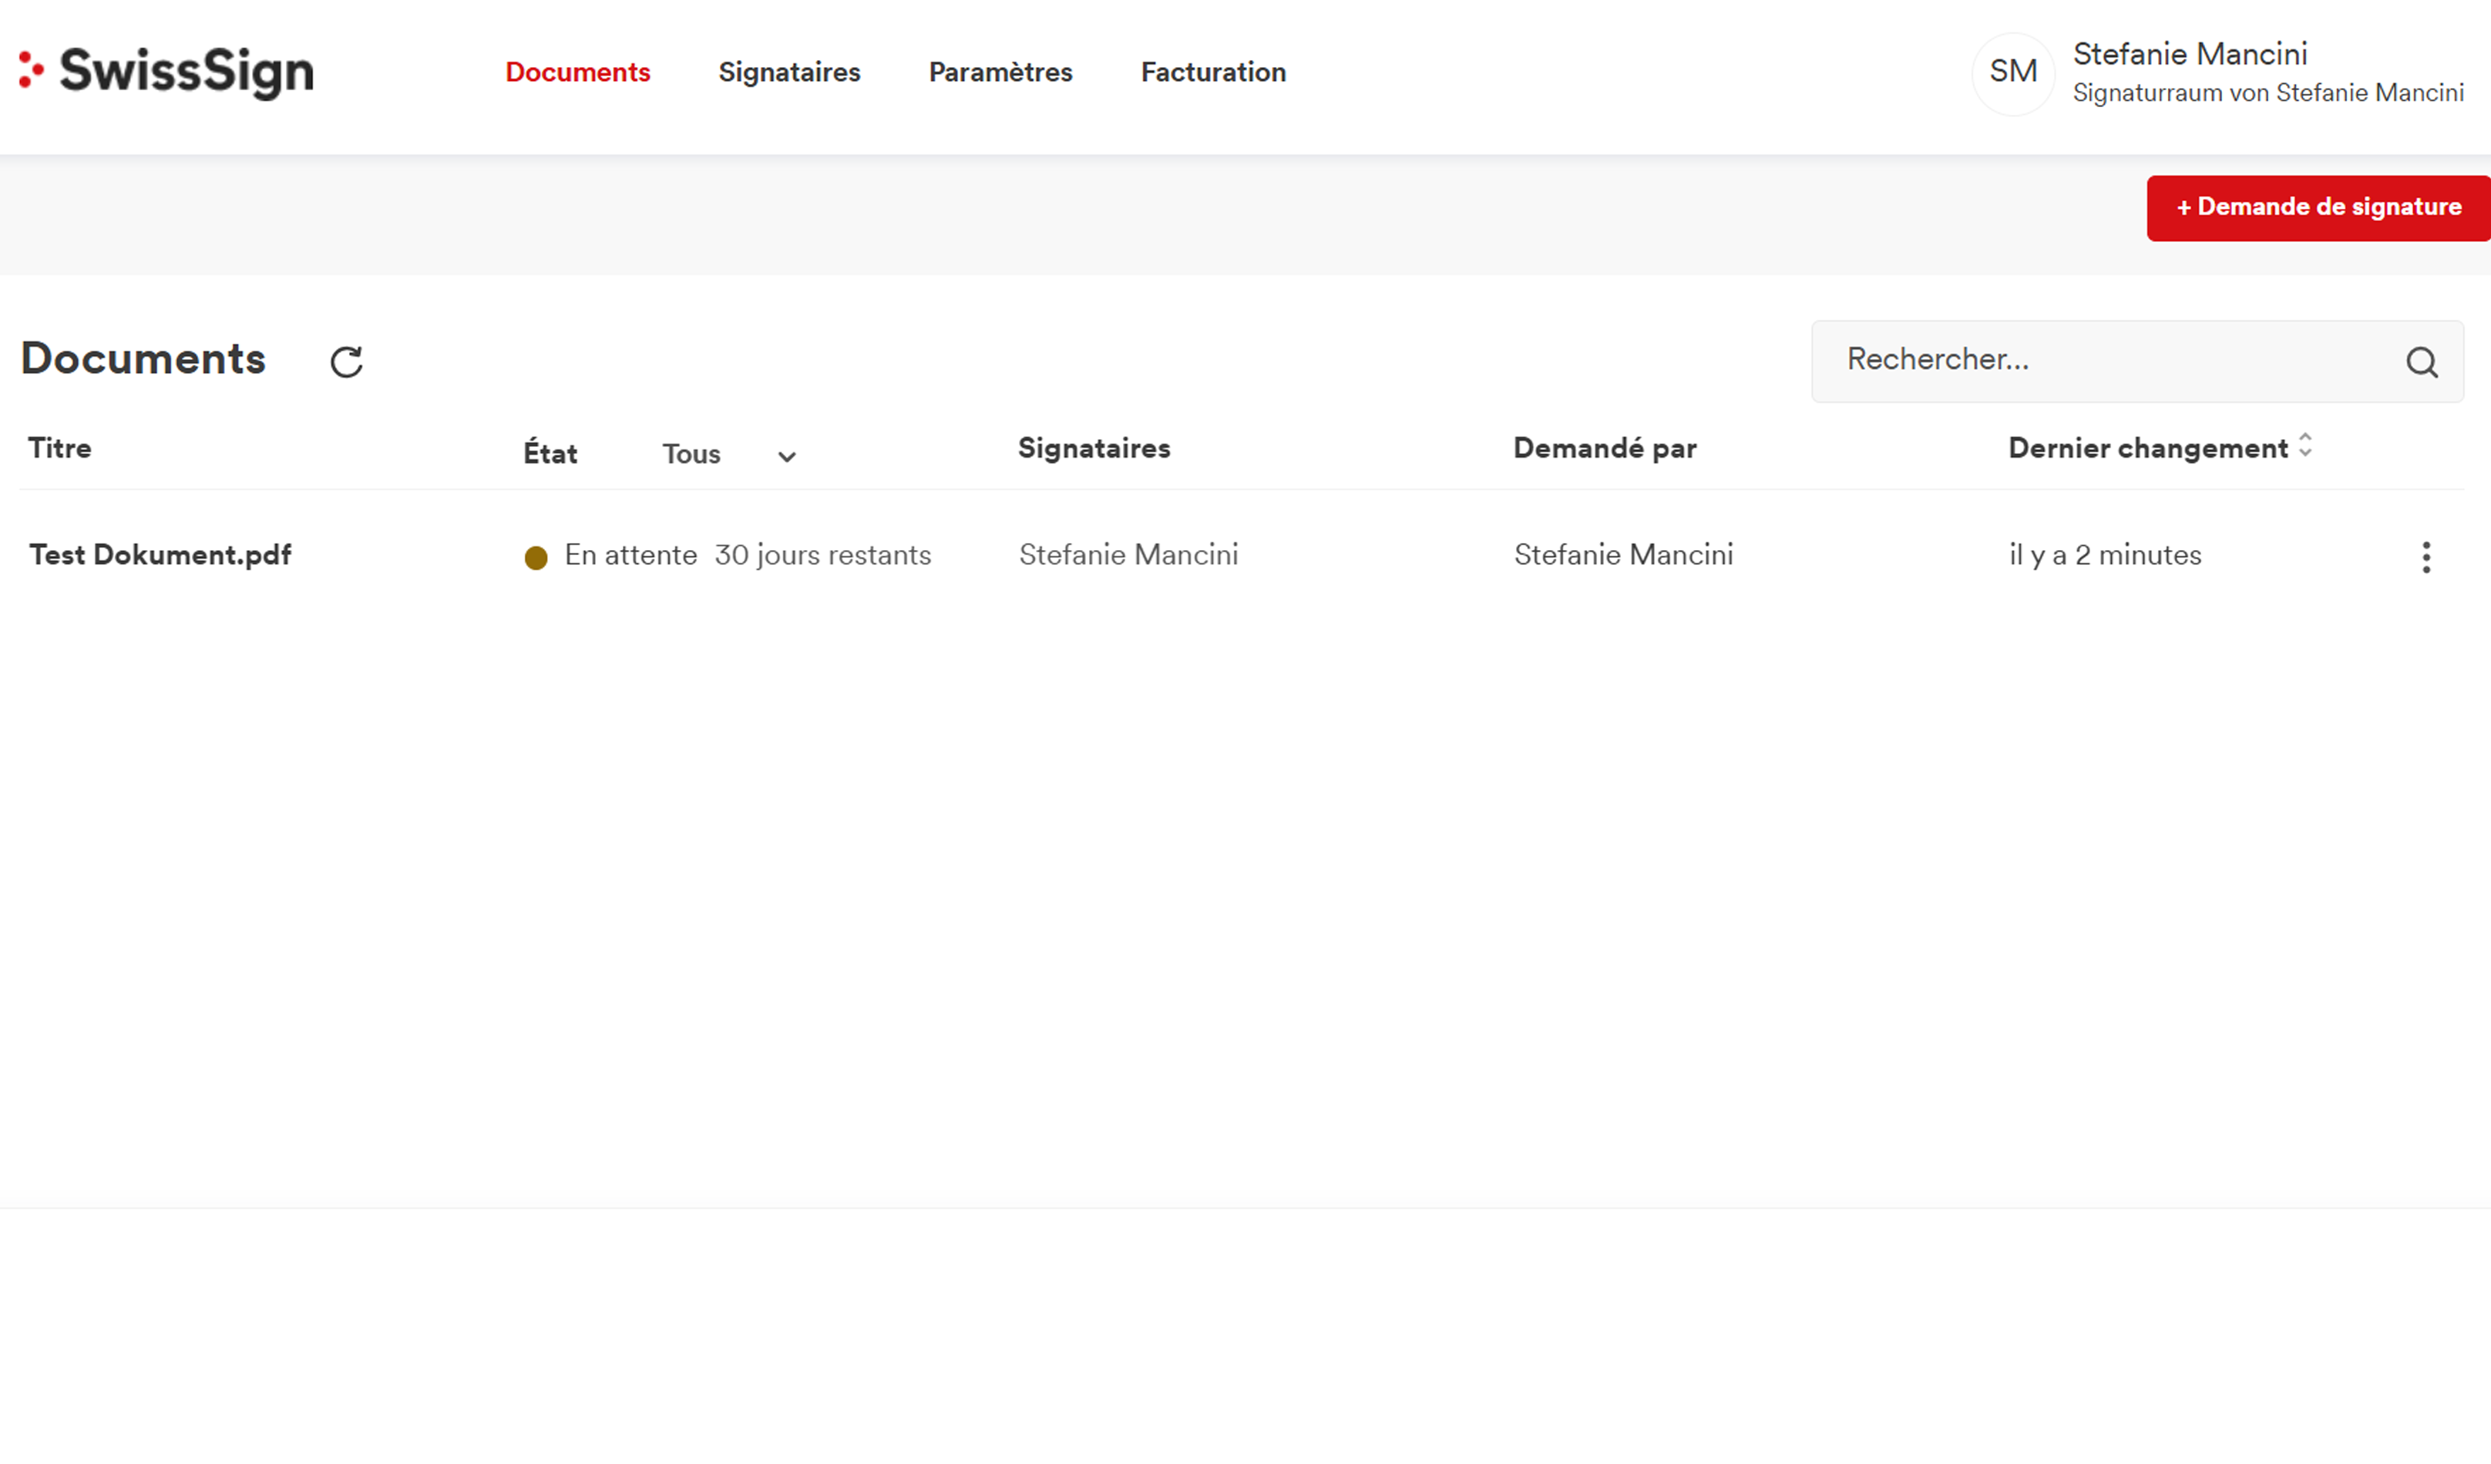Click the SM user avatar circle
This screenshot has width=2491, height=1464.
tap(2012, 72)
